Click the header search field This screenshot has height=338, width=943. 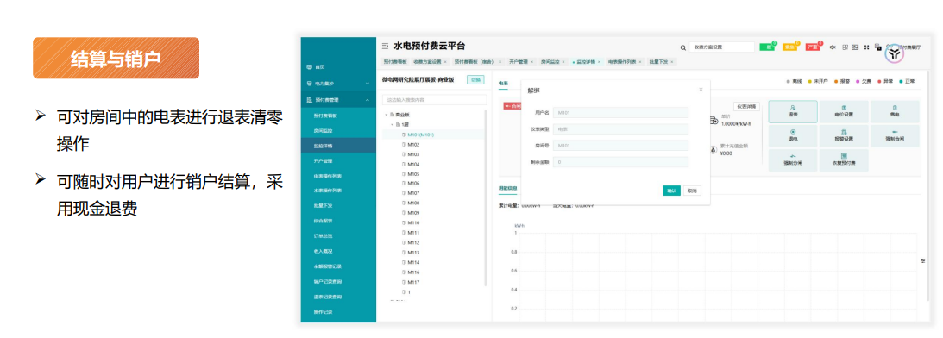[721, 47]
